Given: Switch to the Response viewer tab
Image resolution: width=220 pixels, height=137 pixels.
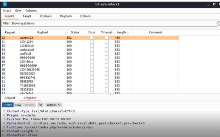Looking at the screenshot, I should 30,98.
